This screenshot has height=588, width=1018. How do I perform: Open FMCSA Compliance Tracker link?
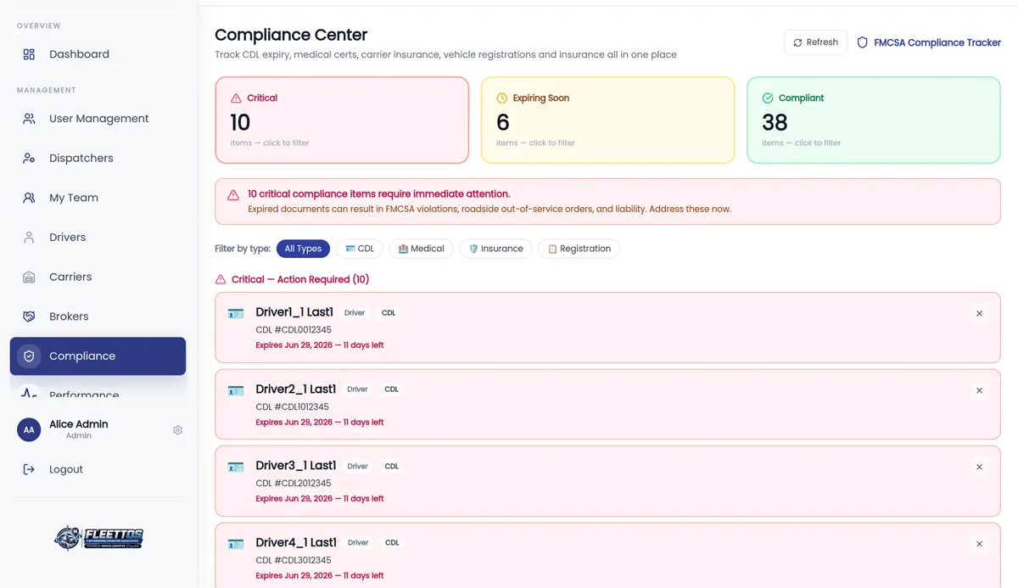pos(928,42)
